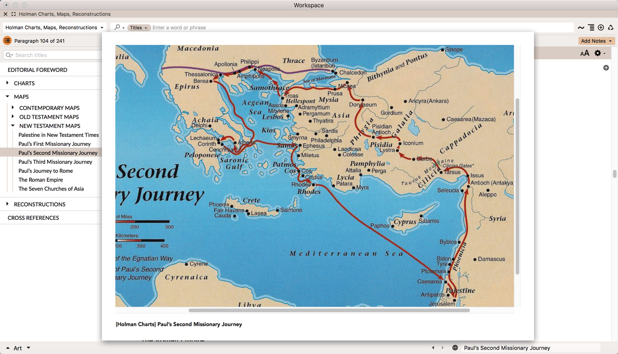Collapse the MAPS section
618x354 pixels.
click(7, 96)
